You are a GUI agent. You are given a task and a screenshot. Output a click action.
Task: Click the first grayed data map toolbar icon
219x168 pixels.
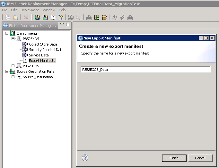click(71, 17)
